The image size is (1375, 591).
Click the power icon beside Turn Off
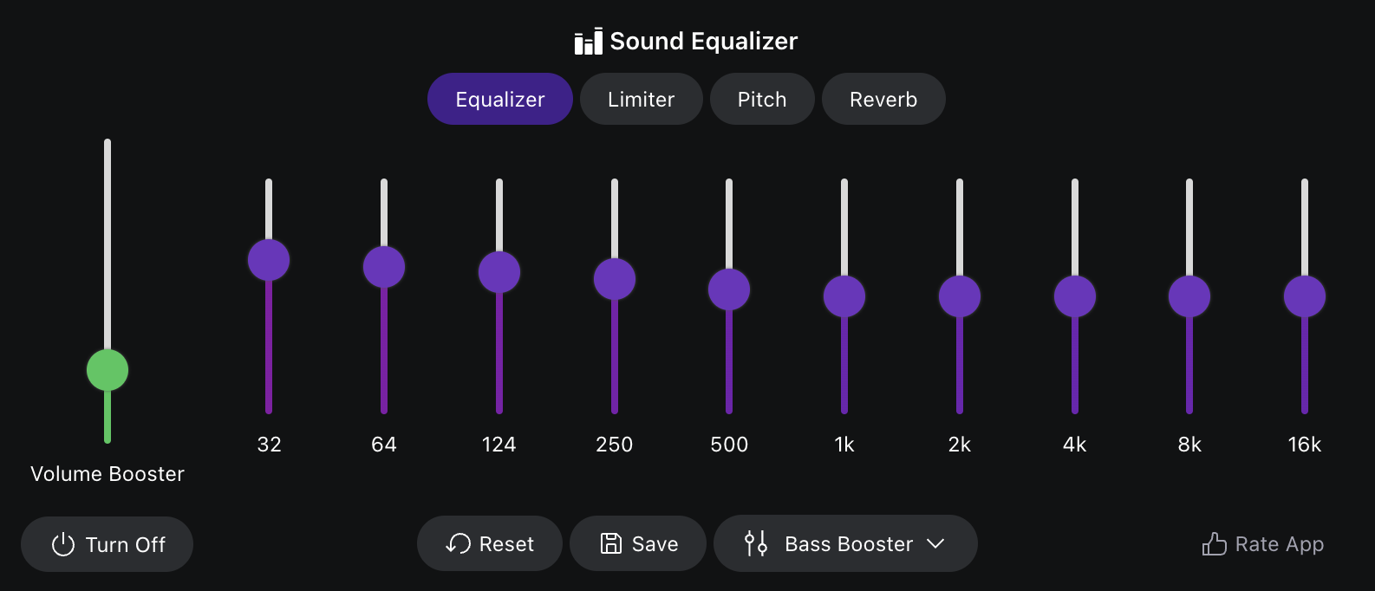[63, 544]
